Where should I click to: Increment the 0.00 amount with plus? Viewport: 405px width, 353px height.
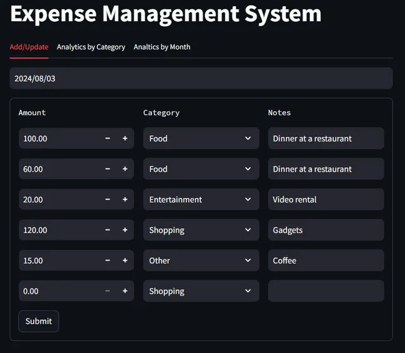[x=125, y=291]
